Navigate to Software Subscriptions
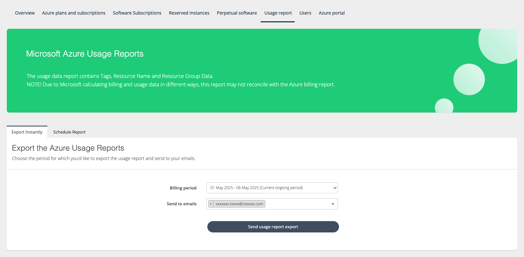Image resolution: width=524 pixels, height=257 pixels. click(137, 13)
